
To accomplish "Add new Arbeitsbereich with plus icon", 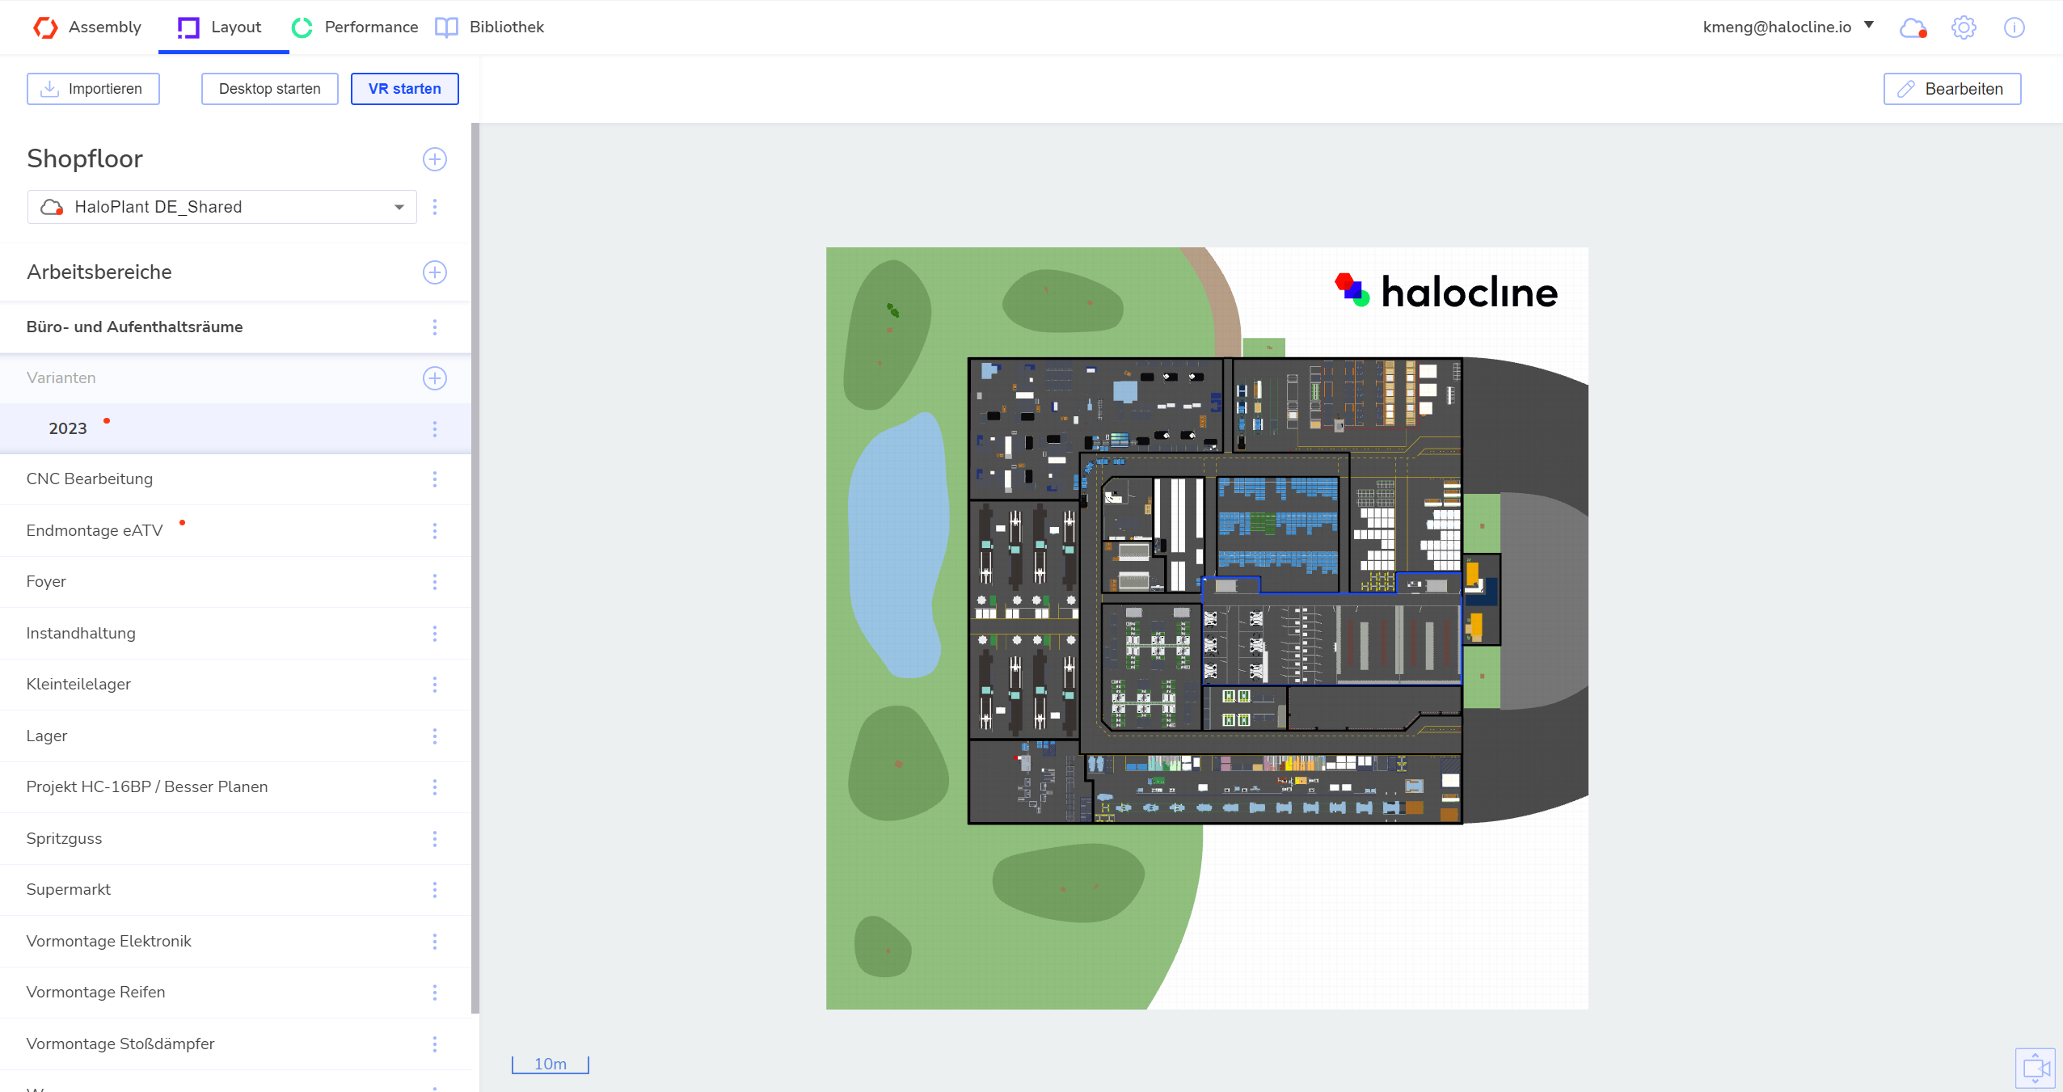I will point(435,272).
